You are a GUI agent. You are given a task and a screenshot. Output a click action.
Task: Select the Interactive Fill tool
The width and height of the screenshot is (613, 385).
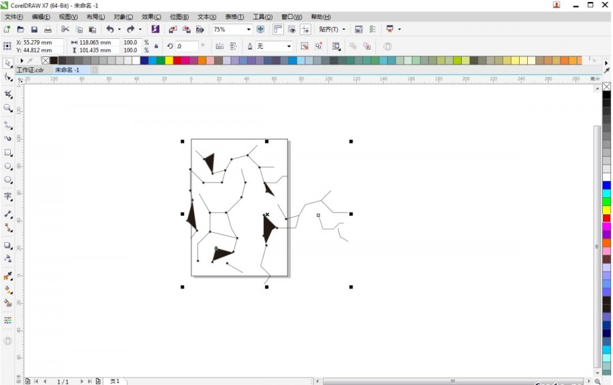pos(7,290)
